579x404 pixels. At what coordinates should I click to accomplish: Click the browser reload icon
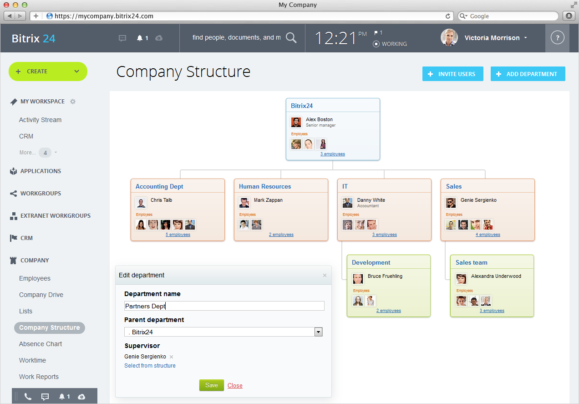point(448,16)
